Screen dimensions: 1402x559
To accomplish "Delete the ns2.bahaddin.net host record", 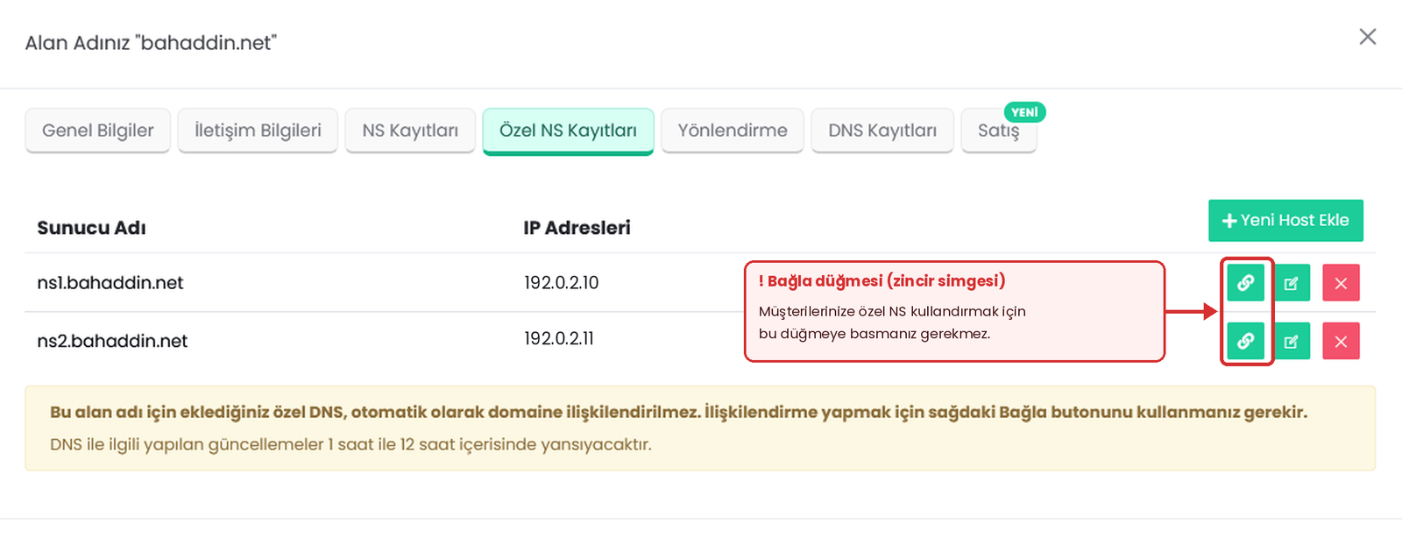I will tap(1341, 341).
